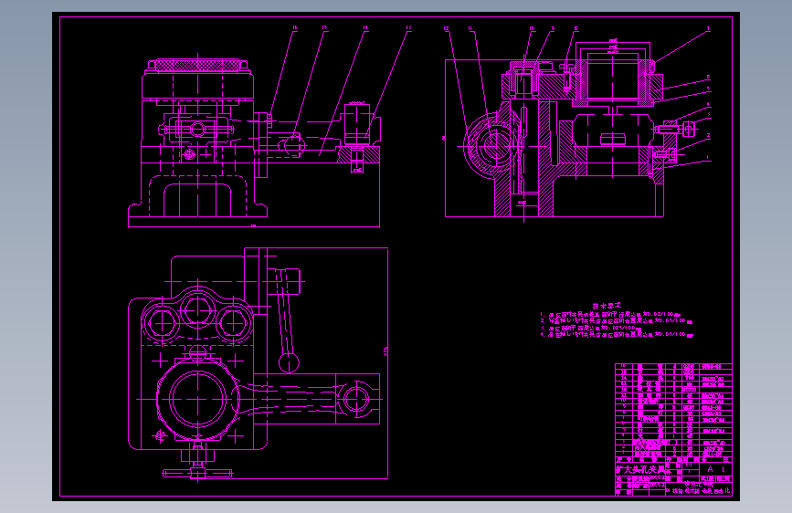Select the lever handle ball knob in plan view
The width and height of the screenshot is (792, 513).
click(x=289, y=363)
